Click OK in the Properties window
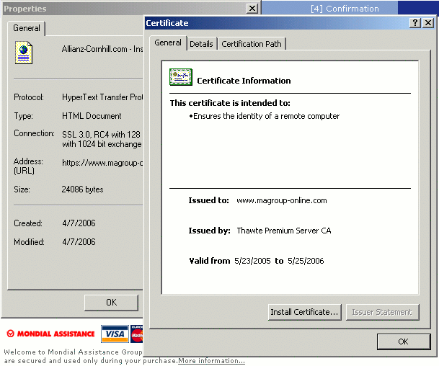Image resolution: width=439 pixels, height=366 pixels. tap(111, 303)
